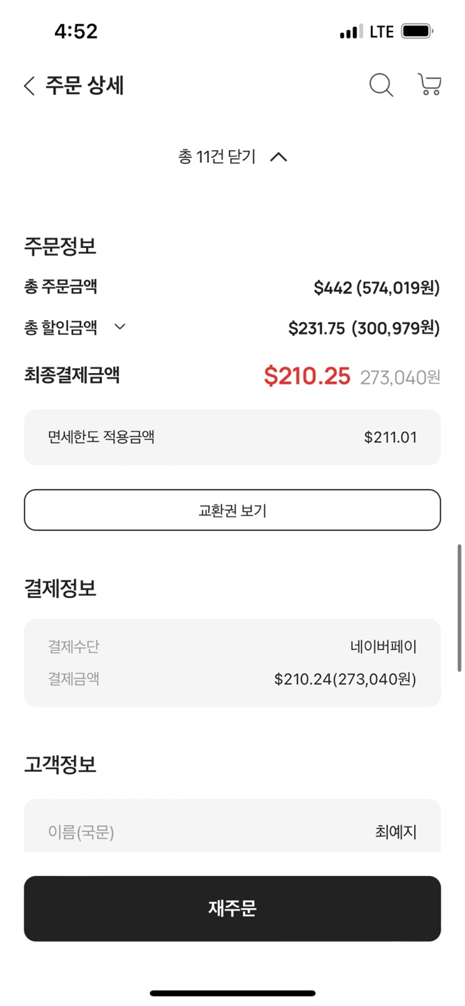Image resolution: width=465 pixels, height=1006 pixels.
Task: Tap the LTE signal status indicator
Action: click(382, 31)
